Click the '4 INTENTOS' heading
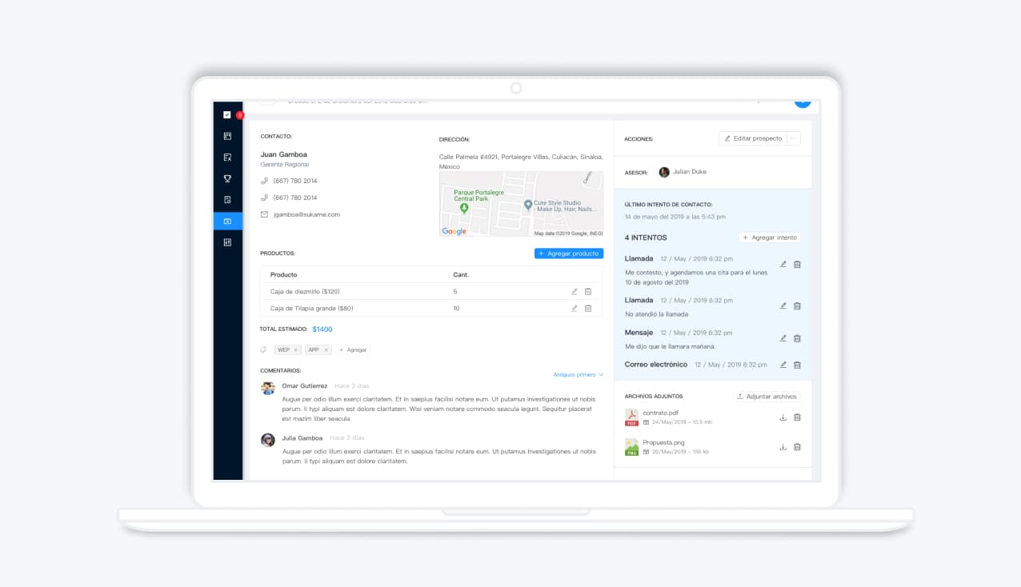The height and width of the screenshot is (587, 1021). coord(646,238)
